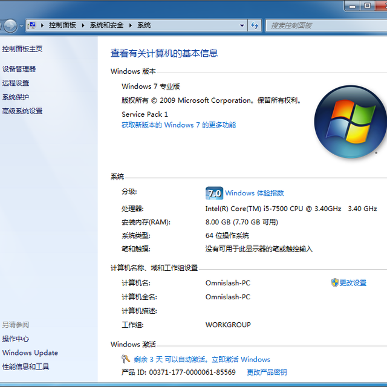Click the 7.0 experience index badge
Viewport: 387px width, 387px height.
point(214,193)
